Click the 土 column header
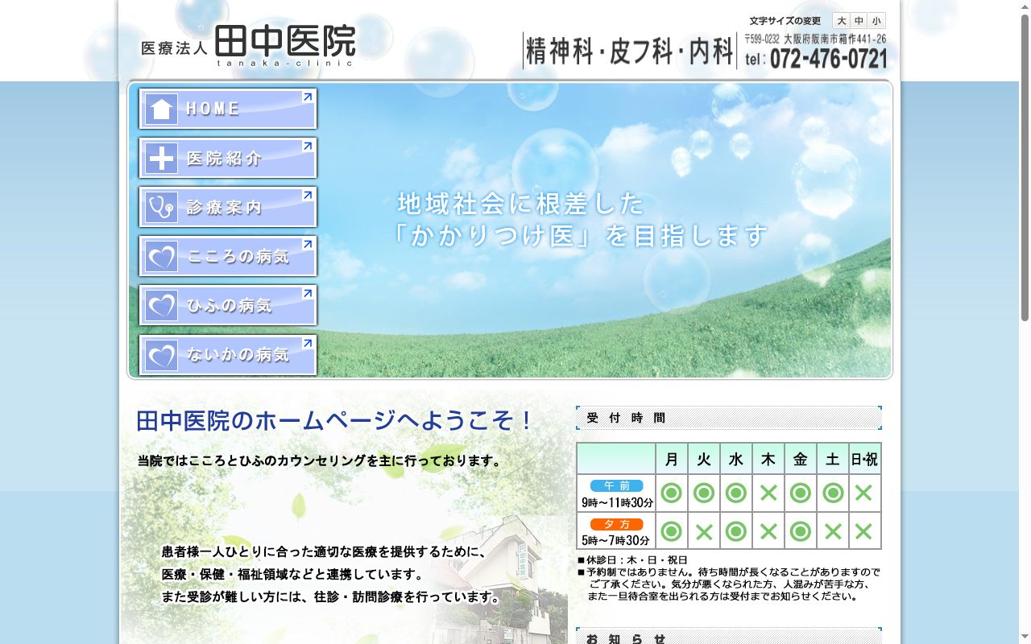 833,459
